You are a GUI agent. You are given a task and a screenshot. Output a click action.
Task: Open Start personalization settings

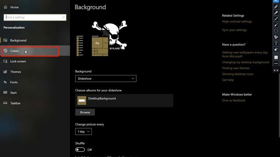(35, 93)
